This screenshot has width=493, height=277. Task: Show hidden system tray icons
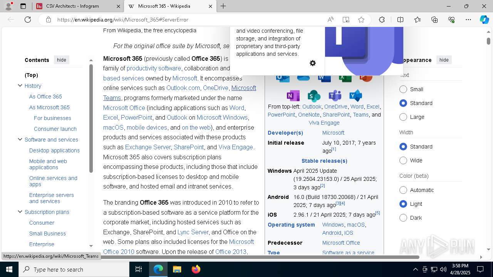pyautogui.click(x=415, y=269)
